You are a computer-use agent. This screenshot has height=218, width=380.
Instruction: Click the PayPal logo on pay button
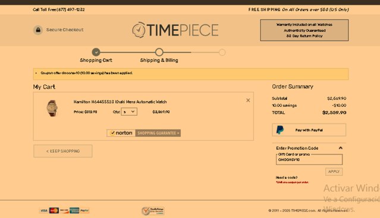click(x=280, y=130)
